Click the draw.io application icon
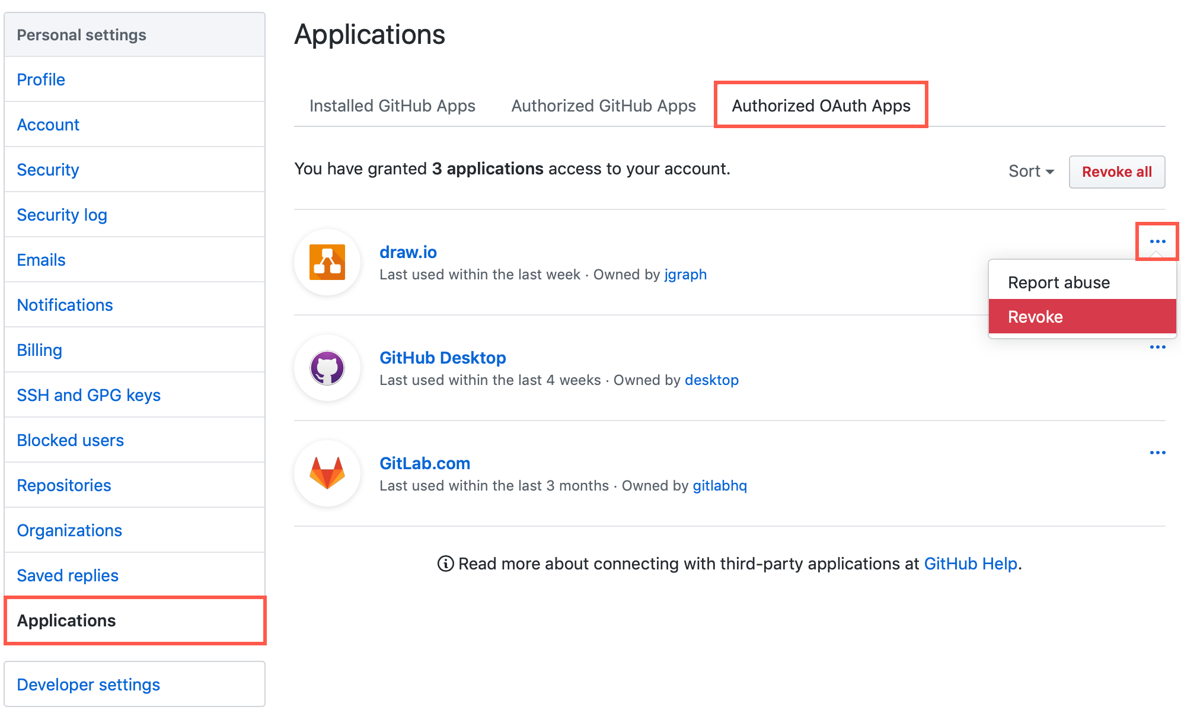This screenshot has height=713, width=1181. tap(328, 262)
